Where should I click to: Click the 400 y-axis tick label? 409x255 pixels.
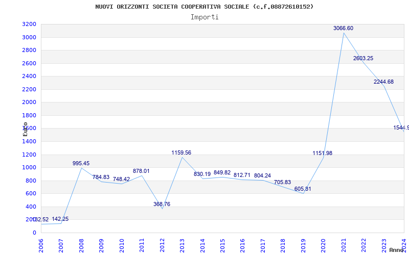click(31, 207)
